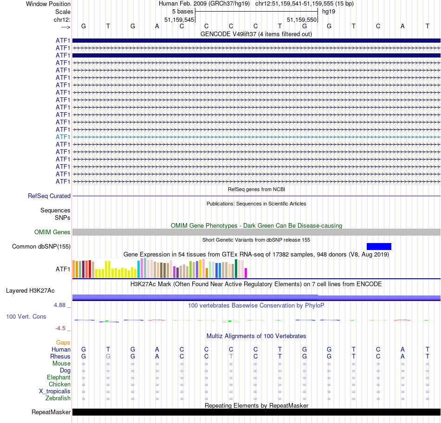The width and height of the screenshot is (441, 423).
Task: Click the Human Feb. 2009 (GRCh37/hg19) assembly text
Action: 204,4
